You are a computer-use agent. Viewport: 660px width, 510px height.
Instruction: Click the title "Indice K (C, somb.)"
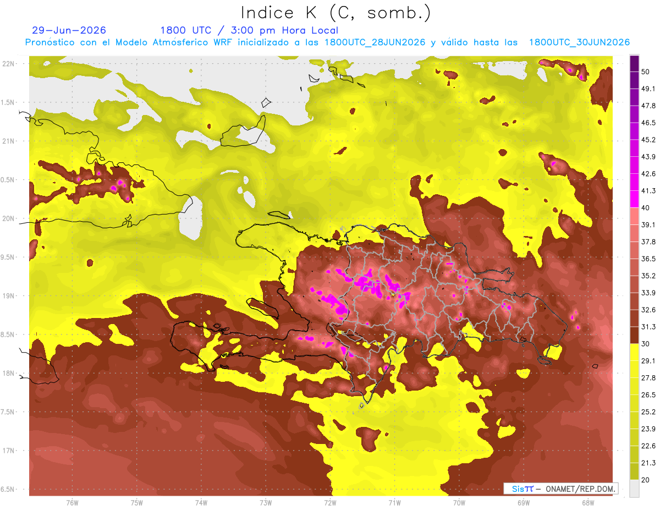pos(336,13)
